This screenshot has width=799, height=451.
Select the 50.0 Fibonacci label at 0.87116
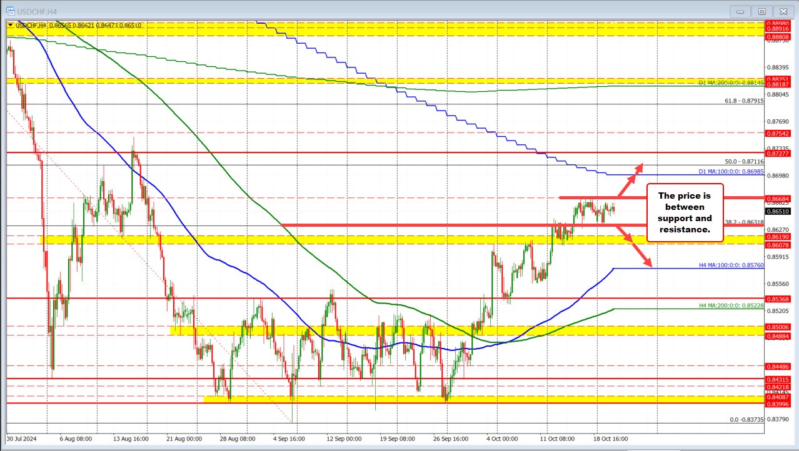pos(744,162)
